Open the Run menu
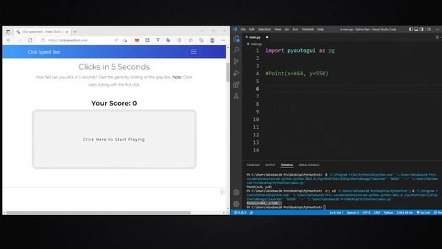The height and width of the screenshot is (249, 442). 295,29
